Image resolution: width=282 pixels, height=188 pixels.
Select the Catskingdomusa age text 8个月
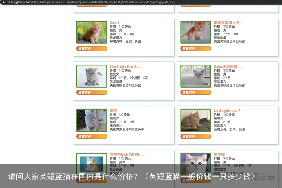coord(227,122)
